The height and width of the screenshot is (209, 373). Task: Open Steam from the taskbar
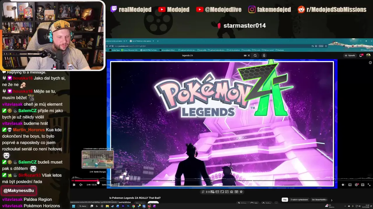click(x=112, y=206)
